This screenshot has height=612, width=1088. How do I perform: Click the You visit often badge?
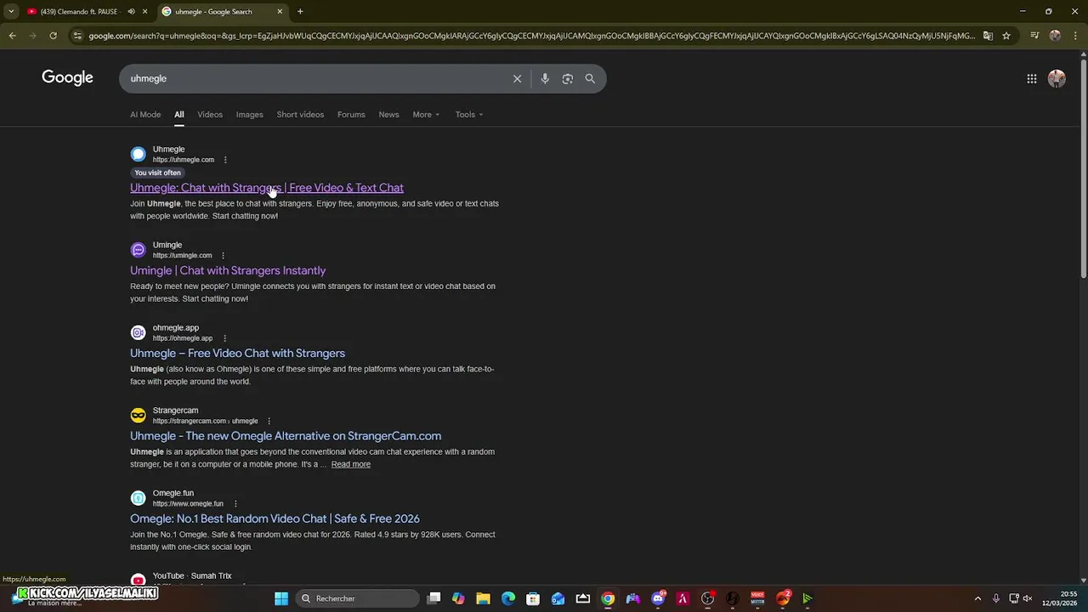coord(157,173)
